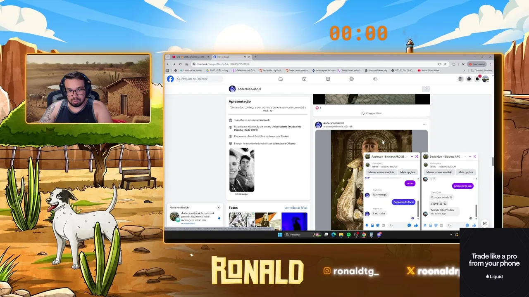The height and width of the screenshot is (297, 529).
Task: Open the Facebook Groups icon
Action: pos(352,79)
